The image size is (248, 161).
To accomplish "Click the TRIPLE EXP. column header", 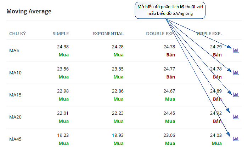I will coord(209,34).
